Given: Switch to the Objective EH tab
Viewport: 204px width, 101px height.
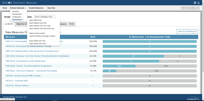Looking at the screenshot, I should [x=21, y=24].
